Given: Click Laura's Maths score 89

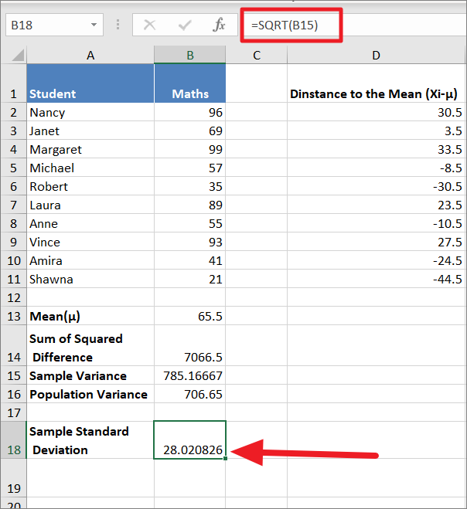Looking at the screenshot, I should tap(189, 205).
